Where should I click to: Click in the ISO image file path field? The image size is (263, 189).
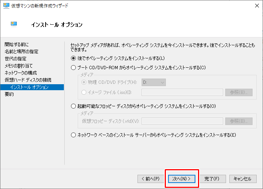[182, 92]
